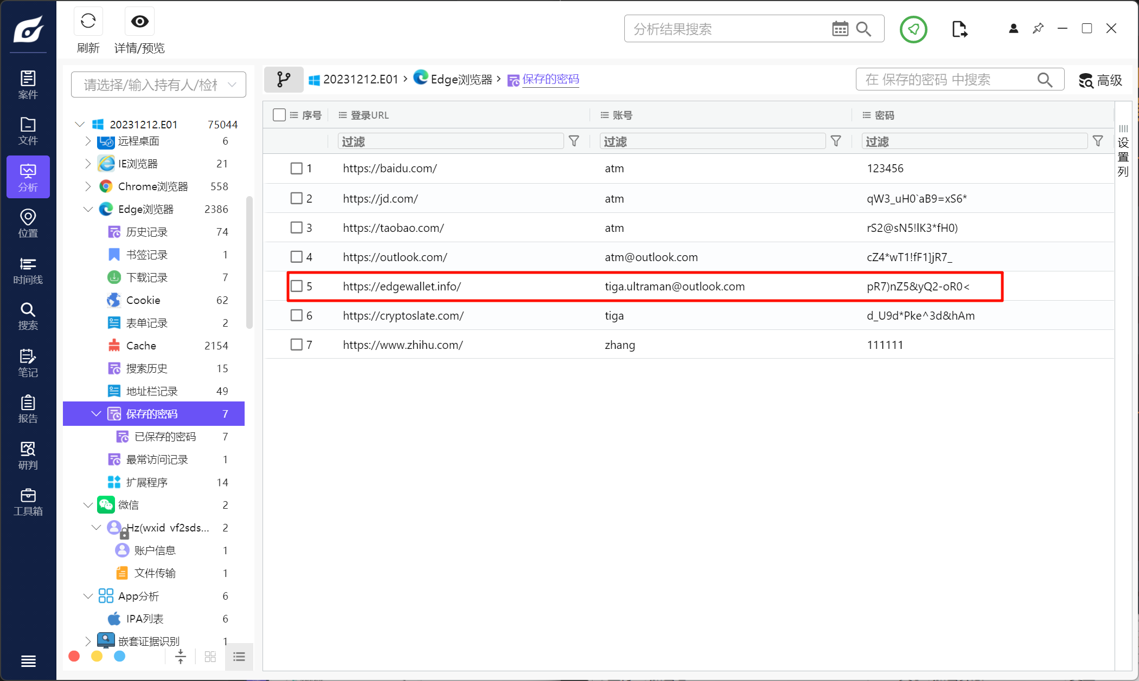Screen dimensions: 1139x681
Task: Open the Toolbox sidebar section
Action: [x=28, y=502]
